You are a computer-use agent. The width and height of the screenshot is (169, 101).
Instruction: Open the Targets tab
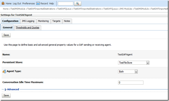(56, 21)
